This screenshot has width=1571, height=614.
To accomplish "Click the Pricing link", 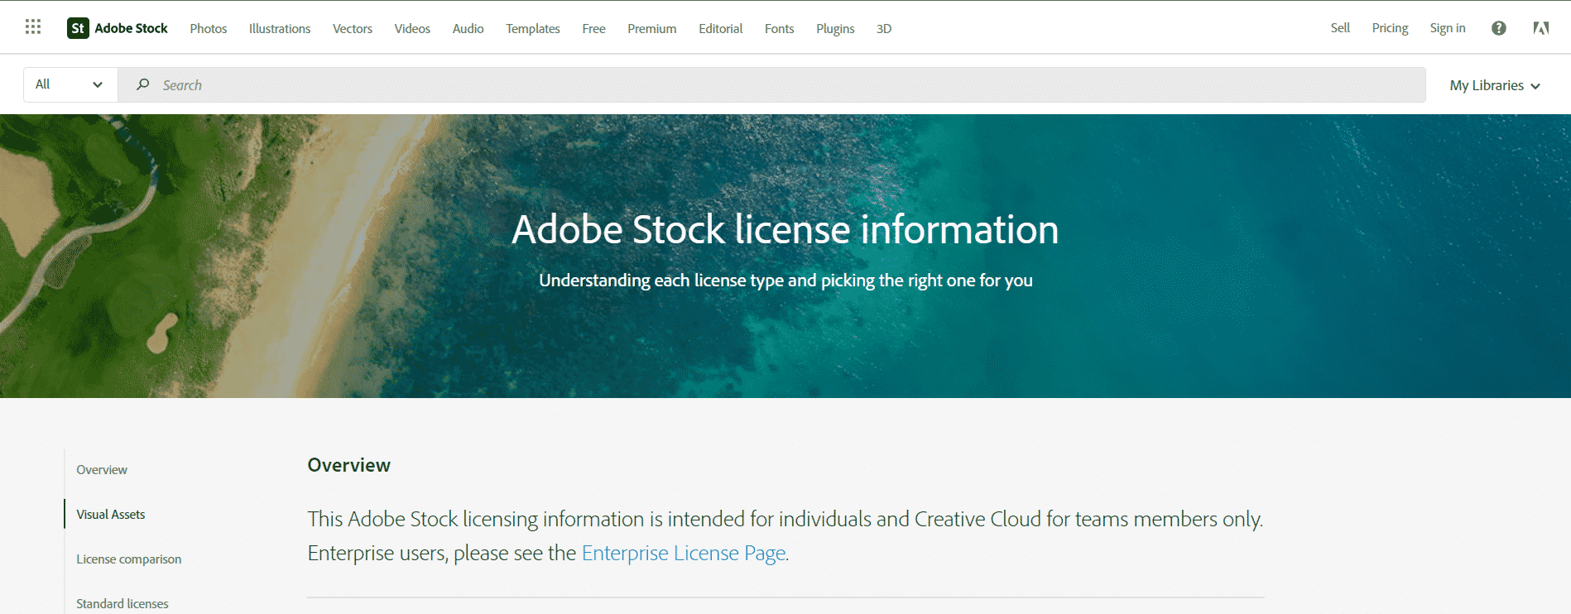I will point(1390,28).
